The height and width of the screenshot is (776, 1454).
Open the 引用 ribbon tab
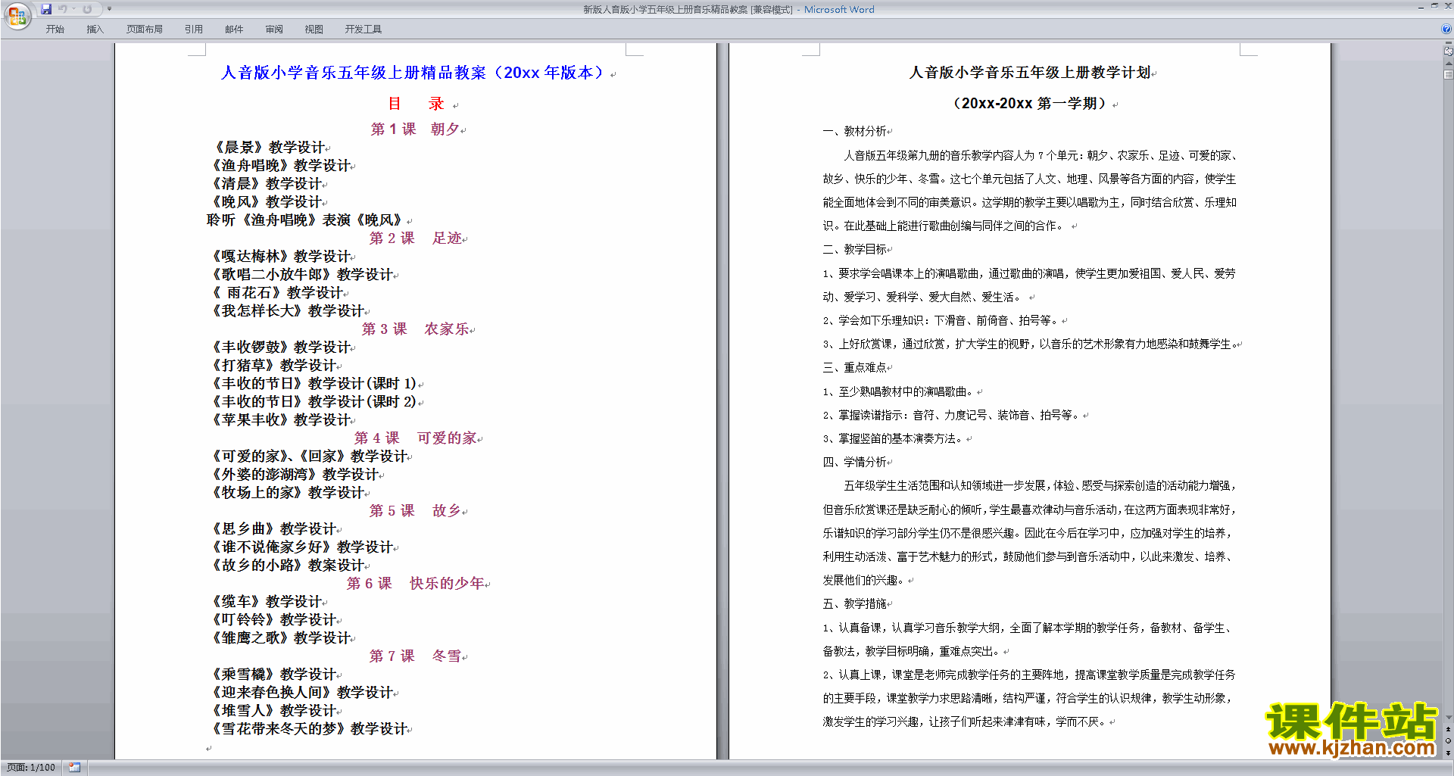point(194,30)
